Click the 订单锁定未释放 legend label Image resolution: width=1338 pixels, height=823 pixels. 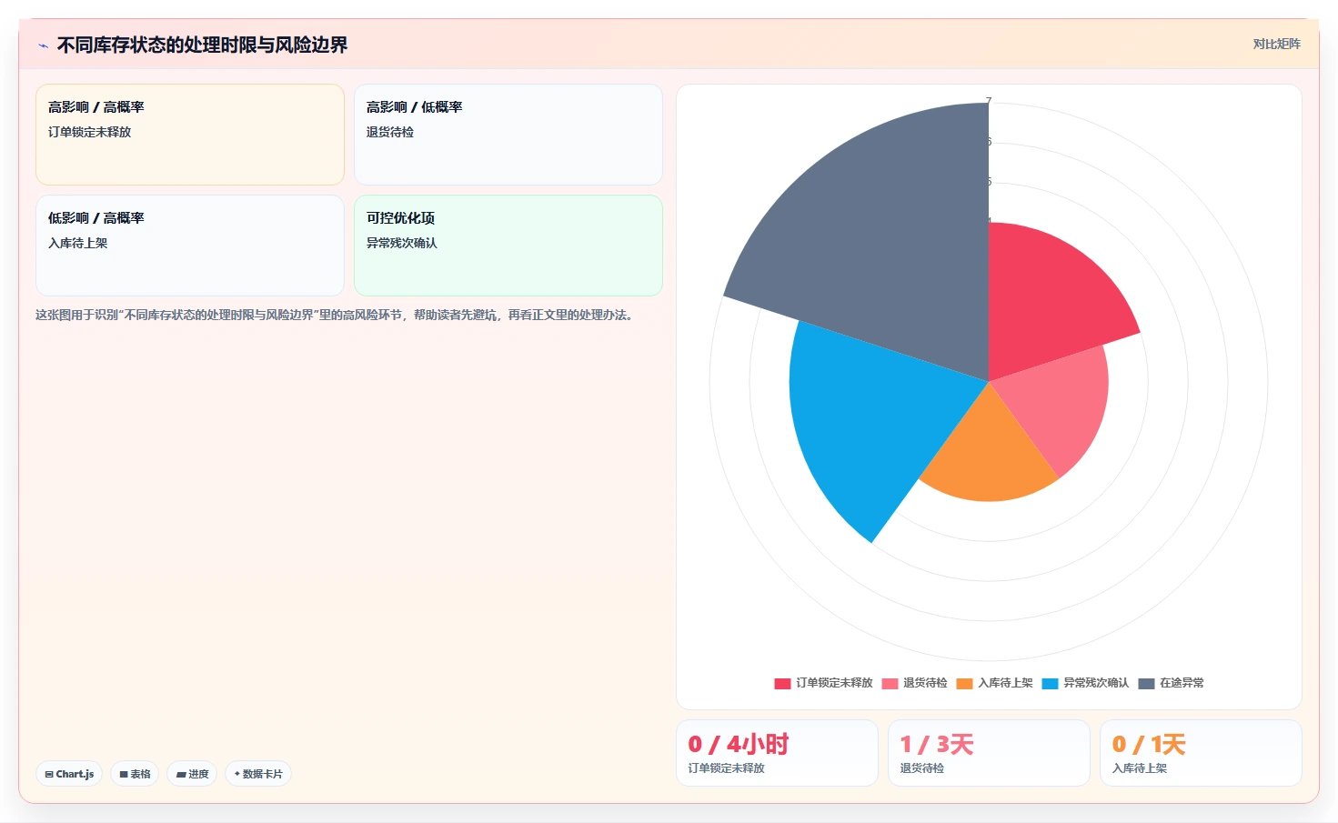coord(834,683)
